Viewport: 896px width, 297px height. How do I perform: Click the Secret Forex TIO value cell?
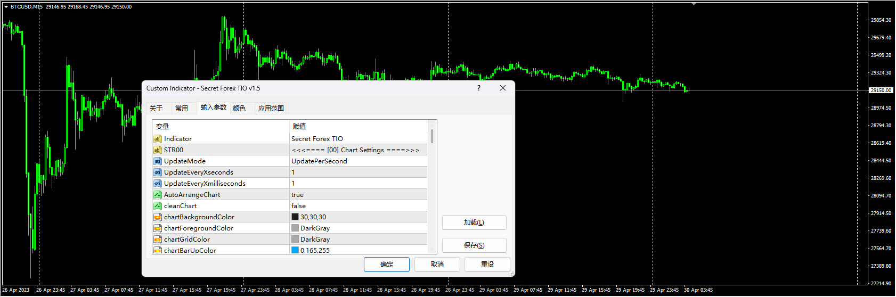358,139
